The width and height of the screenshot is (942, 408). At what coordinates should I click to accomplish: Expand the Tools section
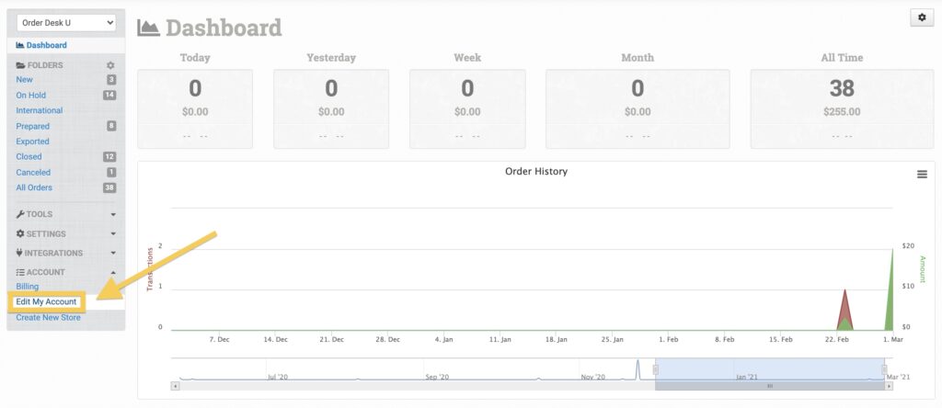pos(64,214)
